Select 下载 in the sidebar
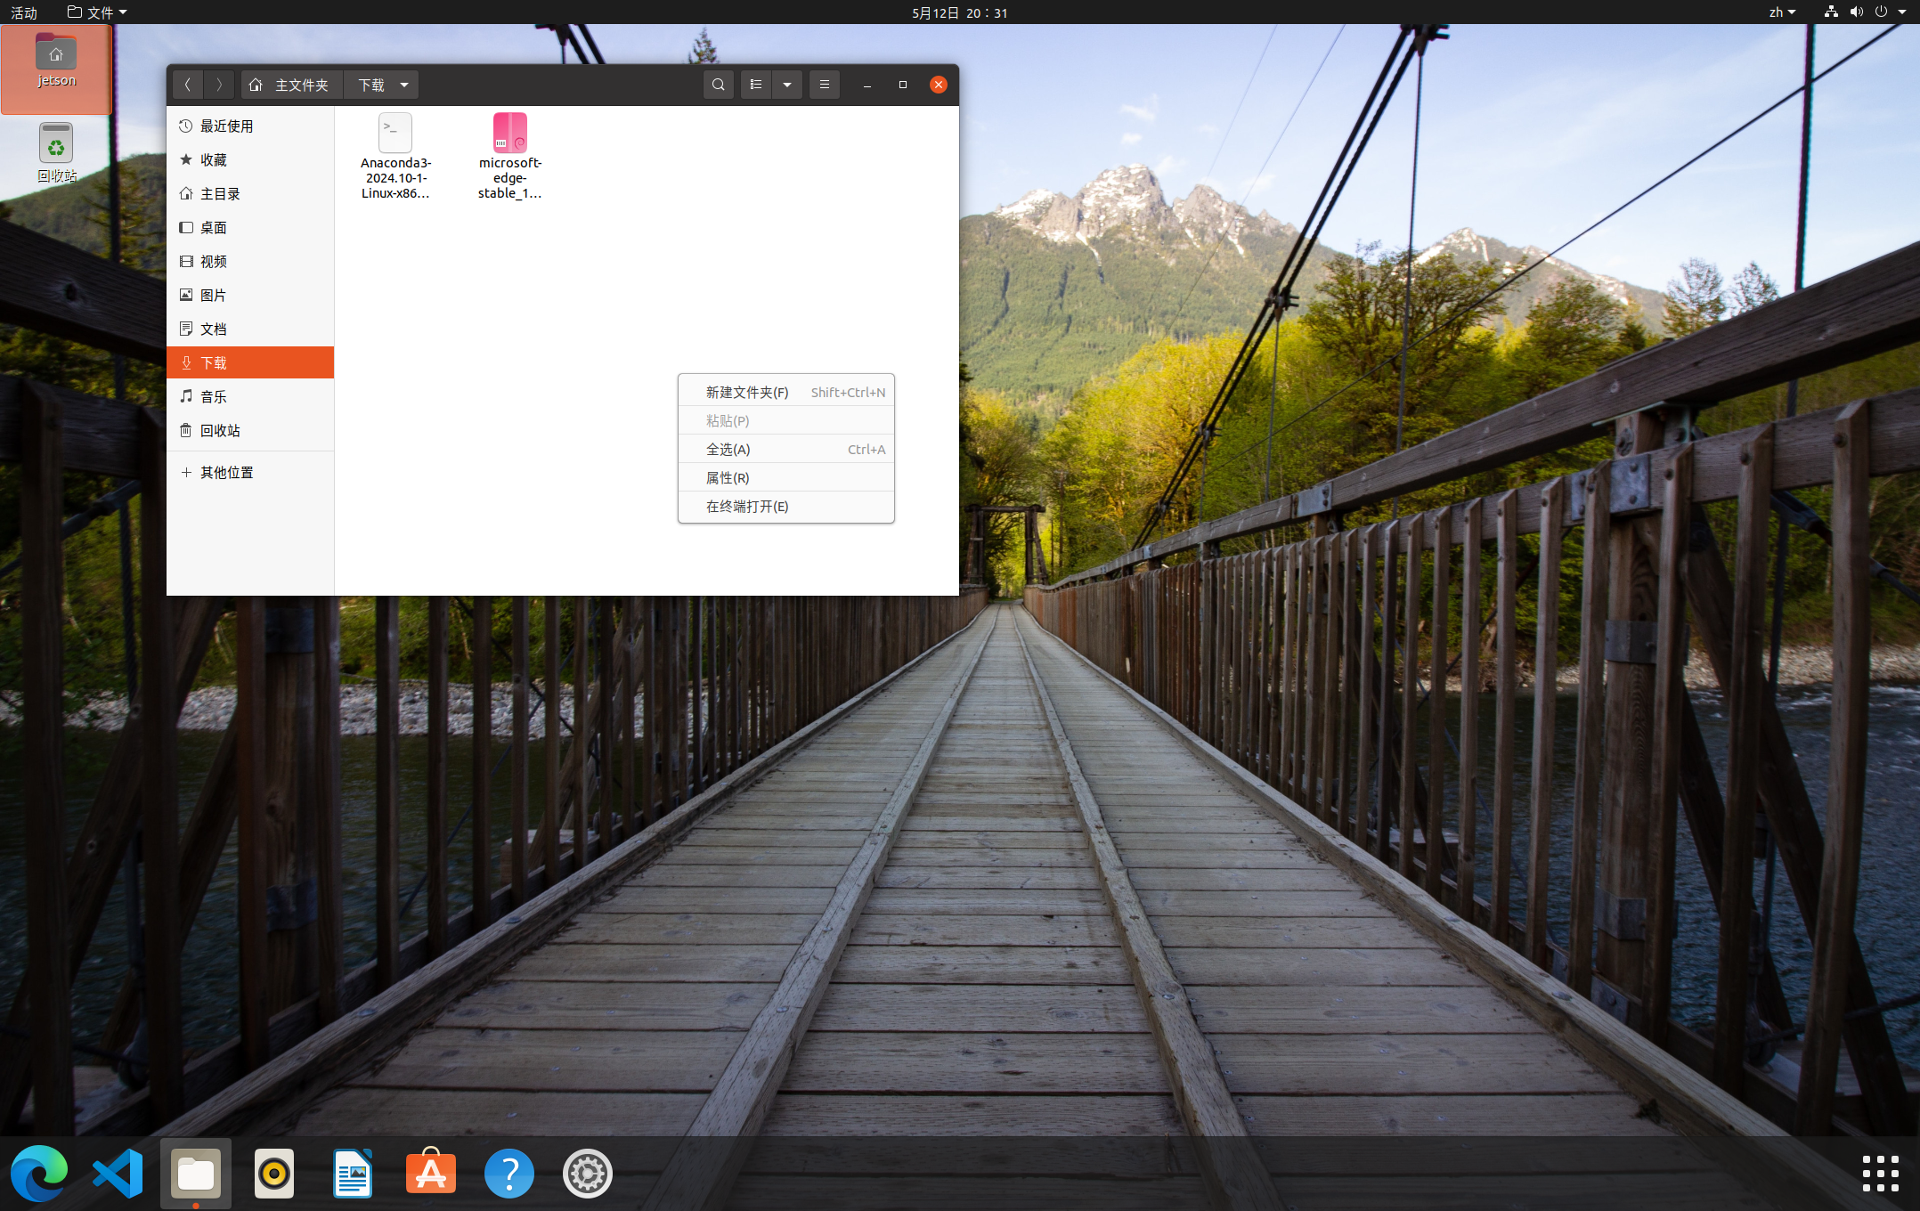This screenshot has width=1920, height=1211. pos(250,362)
